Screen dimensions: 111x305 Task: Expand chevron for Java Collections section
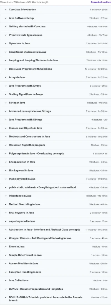(6, 280)
